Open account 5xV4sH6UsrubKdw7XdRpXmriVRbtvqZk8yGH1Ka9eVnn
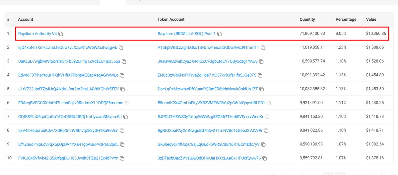Viewport: 398px width, 175px height. 68,131
